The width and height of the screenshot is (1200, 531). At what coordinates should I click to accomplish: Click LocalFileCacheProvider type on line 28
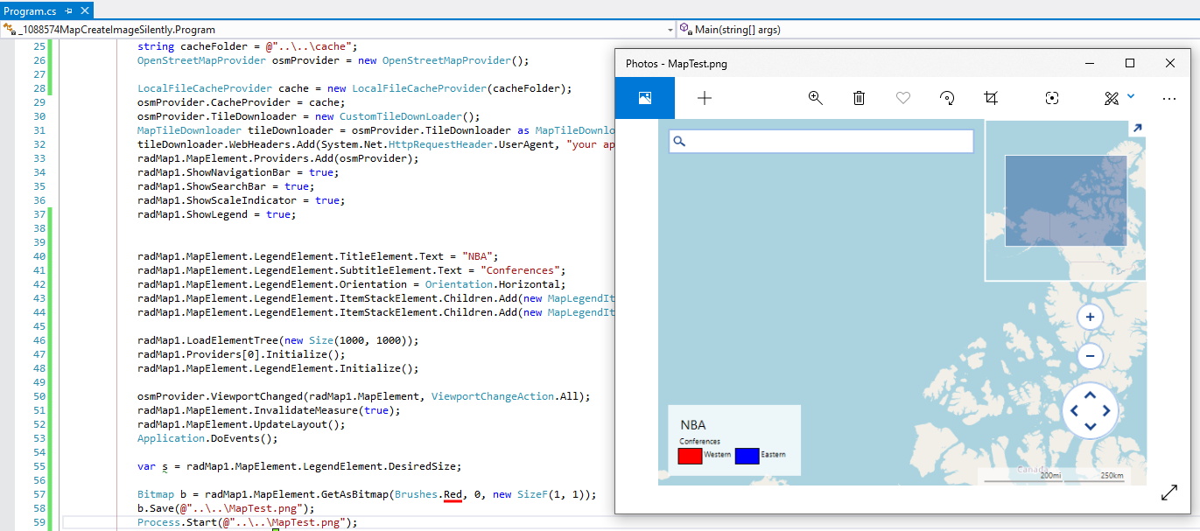205,88
